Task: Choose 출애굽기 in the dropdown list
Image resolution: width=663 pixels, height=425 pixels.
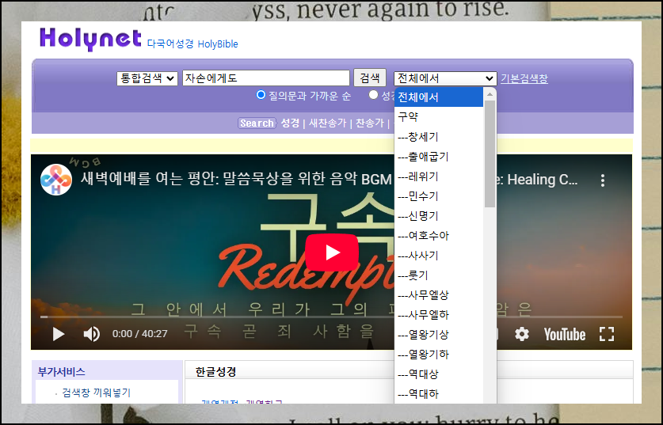Action: click(439, 157)
